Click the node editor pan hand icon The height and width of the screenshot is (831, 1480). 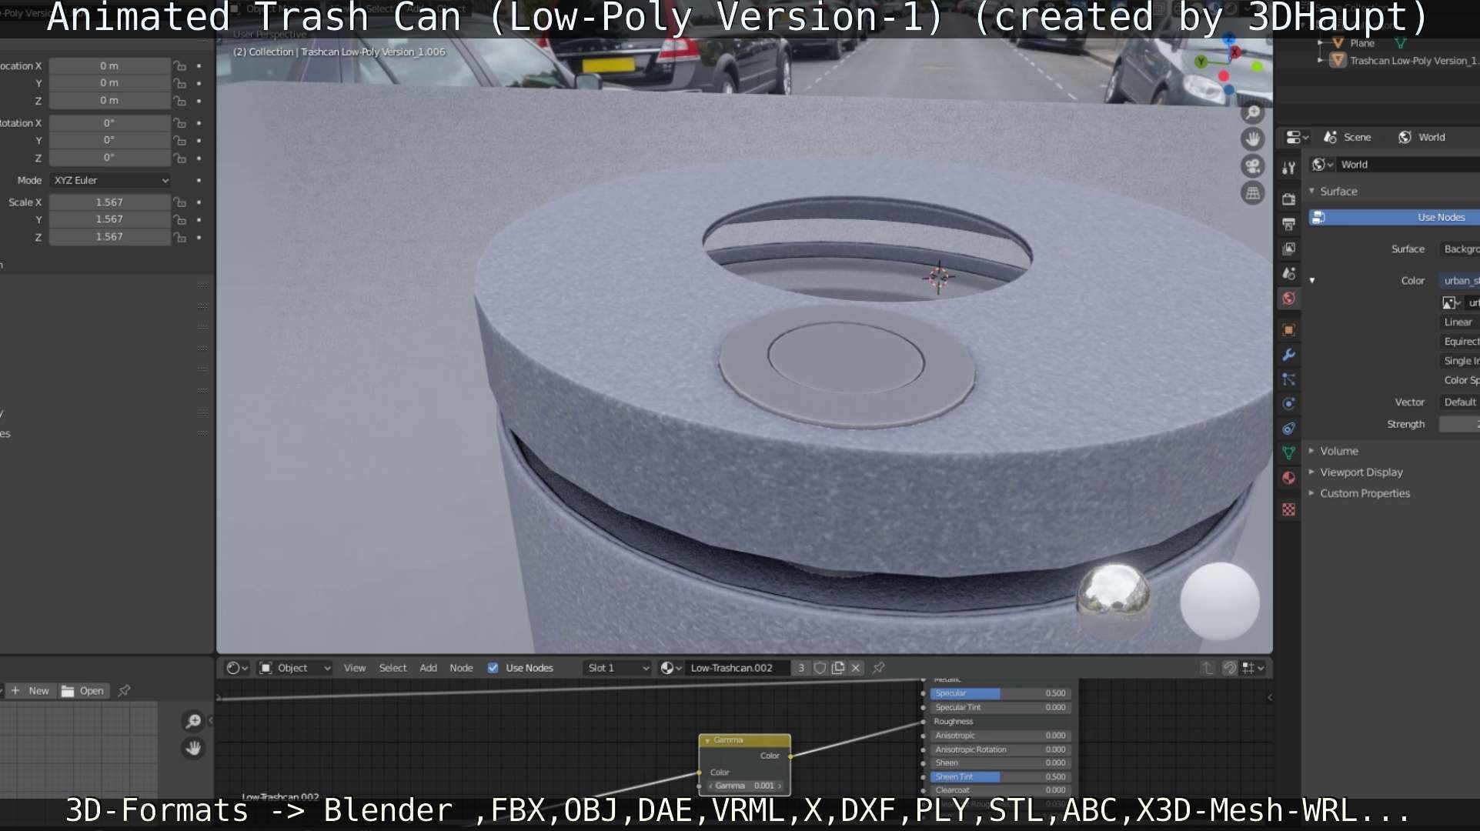point(193,748)
